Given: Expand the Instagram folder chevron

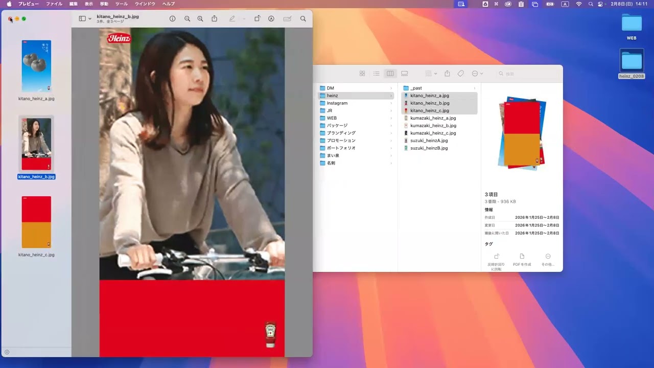Looking at the screenshot, I should [391, 103].
